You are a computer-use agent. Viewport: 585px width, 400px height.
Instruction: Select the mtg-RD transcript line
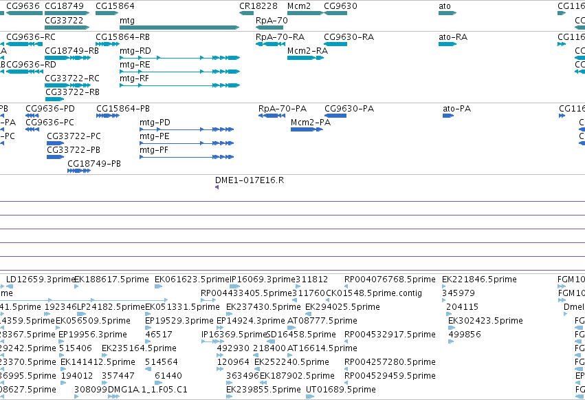pyautogui.click(x=179, y=58)
